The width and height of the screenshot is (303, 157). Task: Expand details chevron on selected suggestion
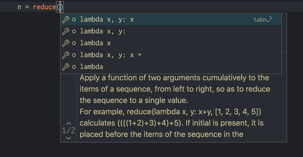pos(271,18)
